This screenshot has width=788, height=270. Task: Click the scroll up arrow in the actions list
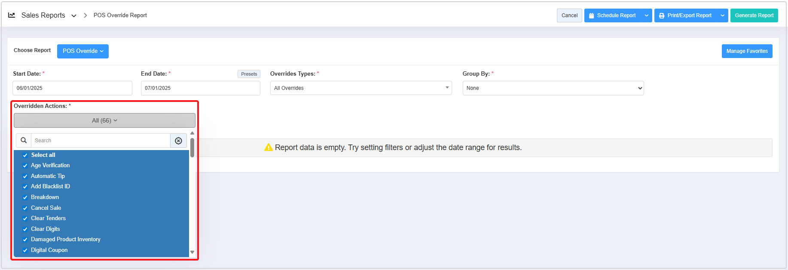pyautogui.click(x=192, y=133)
